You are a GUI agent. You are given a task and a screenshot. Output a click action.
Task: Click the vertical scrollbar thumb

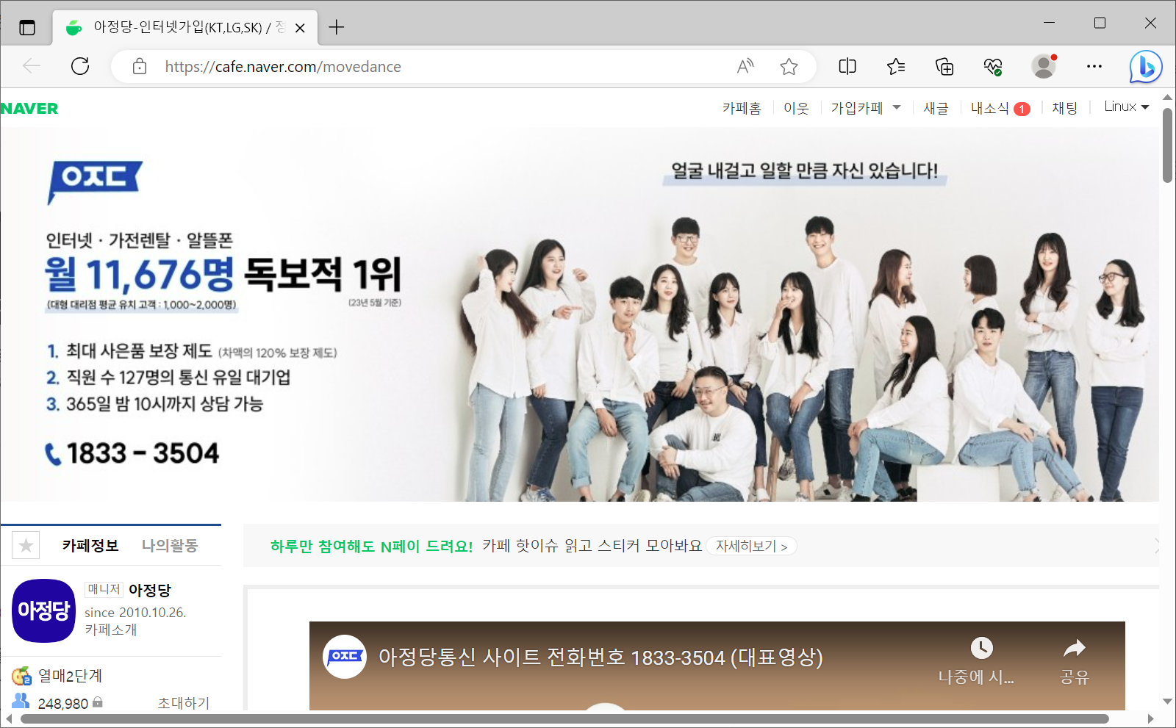(x=1167, y=145)
